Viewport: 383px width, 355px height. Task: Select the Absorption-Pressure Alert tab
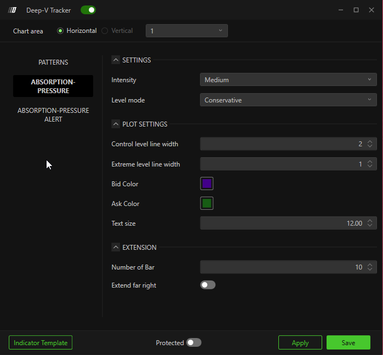click(x=53, y=115)
